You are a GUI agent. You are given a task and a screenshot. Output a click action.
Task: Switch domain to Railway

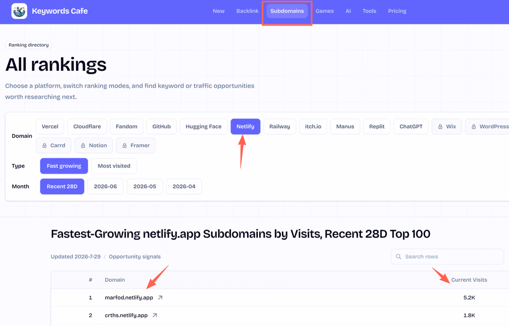pyautogui.click(x=279, y=127)
